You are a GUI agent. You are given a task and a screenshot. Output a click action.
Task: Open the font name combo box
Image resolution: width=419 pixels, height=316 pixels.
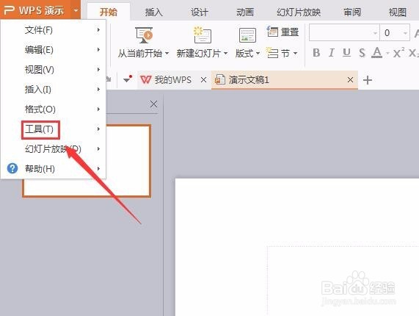[344, 32]
